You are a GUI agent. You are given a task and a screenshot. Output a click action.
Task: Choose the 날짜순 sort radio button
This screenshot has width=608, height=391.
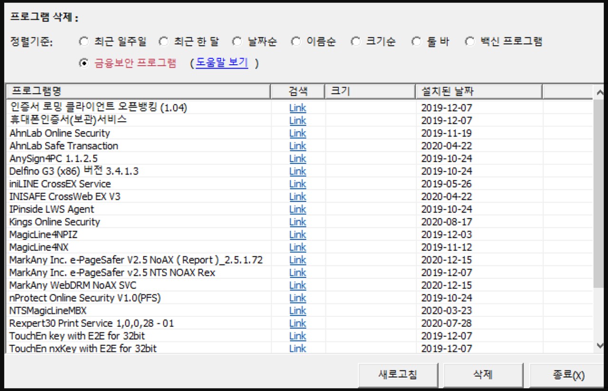point(237,42)
